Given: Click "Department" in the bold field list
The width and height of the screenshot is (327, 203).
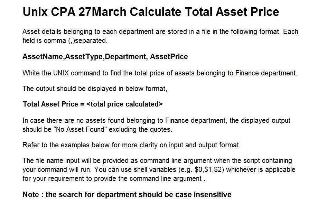Looking at the screenshot, I should click(125, 57).
